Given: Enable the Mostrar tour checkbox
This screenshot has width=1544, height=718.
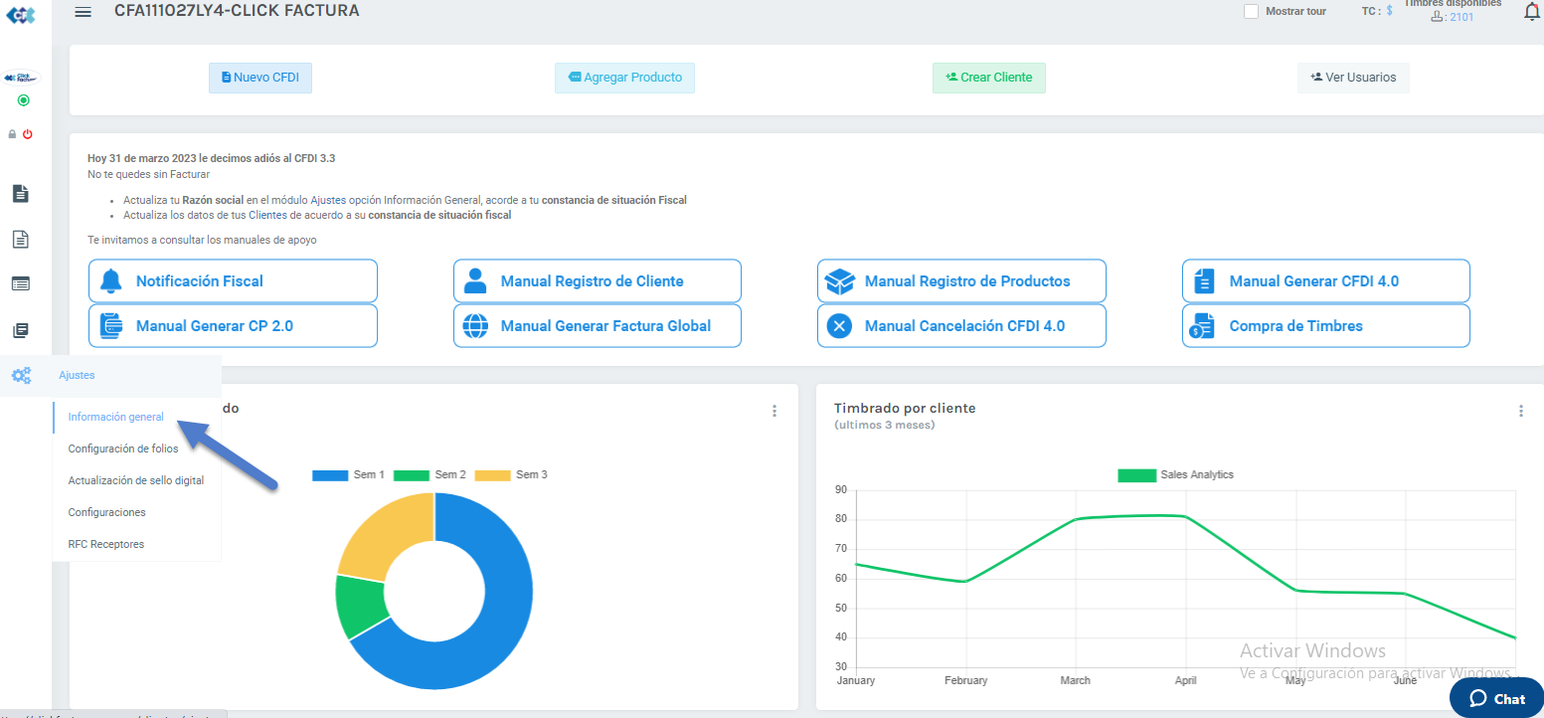Looking at the screenshot, I should coord(1252,12).
